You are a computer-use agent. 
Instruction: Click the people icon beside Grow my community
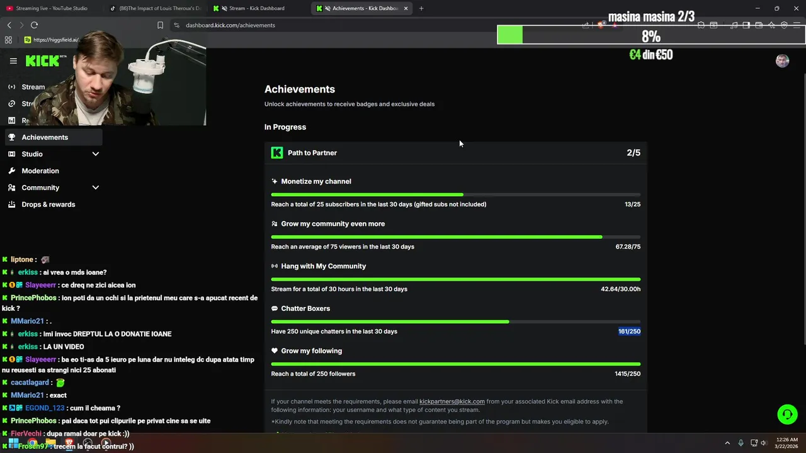pos(275,224)
